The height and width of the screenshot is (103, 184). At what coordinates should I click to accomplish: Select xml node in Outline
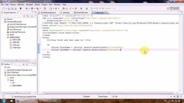9,68
